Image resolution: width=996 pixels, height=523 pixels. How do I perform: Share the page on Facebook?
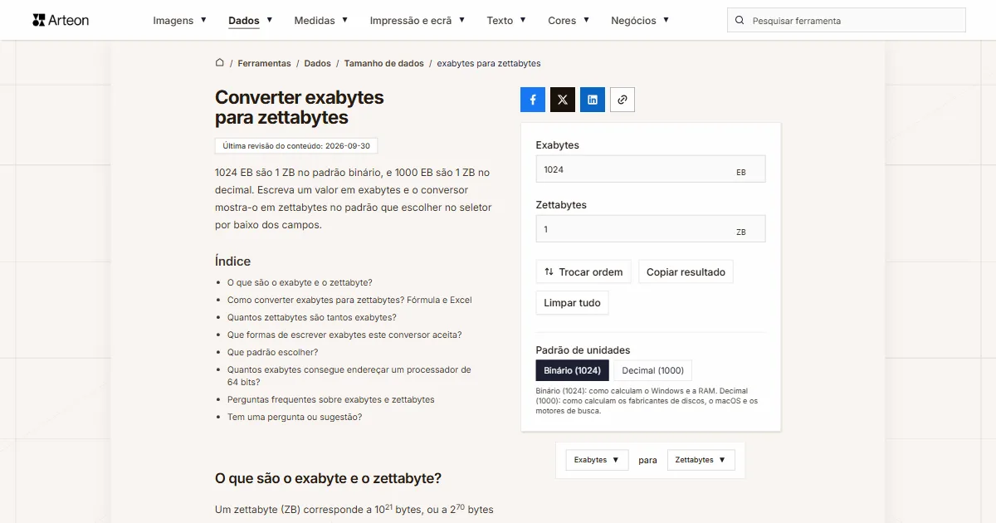(x=533, y=100)
